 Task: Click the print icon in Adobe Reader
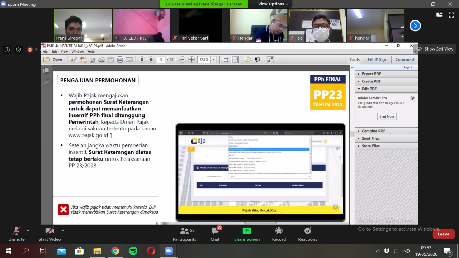coord(120,60)
